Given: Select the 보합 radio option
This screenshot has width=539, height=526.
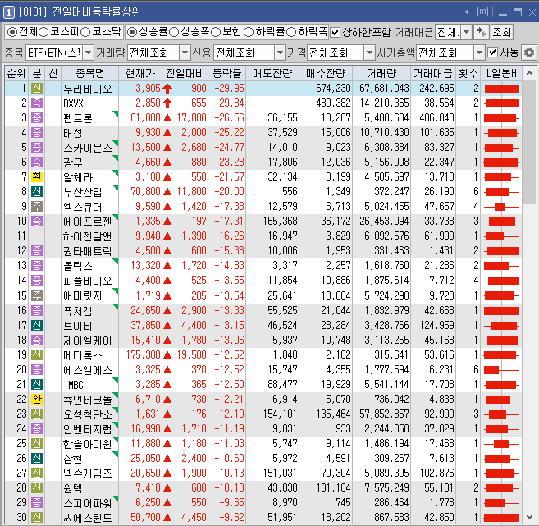Looking at the screenshot, I should coord(216,32).
